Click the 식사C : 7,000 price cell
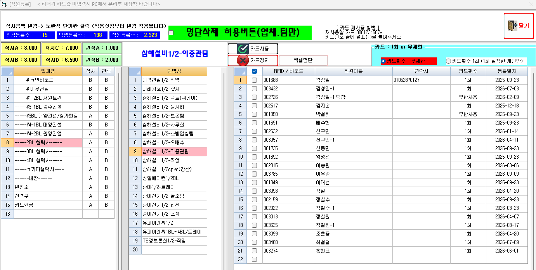The height and width of the screenshot is (270, 536). click(61, 48)
